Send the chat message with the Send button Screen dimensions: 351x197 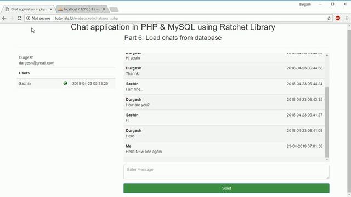click(227, 188)
